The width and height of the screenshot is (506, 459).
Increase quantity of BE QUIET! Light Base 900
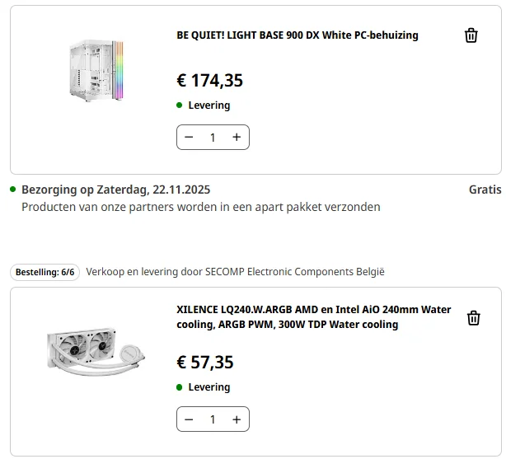237,138
